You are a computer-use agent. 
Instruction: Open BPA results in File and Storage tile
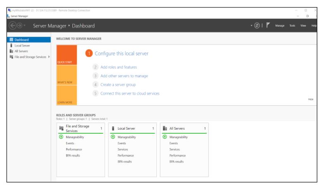coord(73,156)
